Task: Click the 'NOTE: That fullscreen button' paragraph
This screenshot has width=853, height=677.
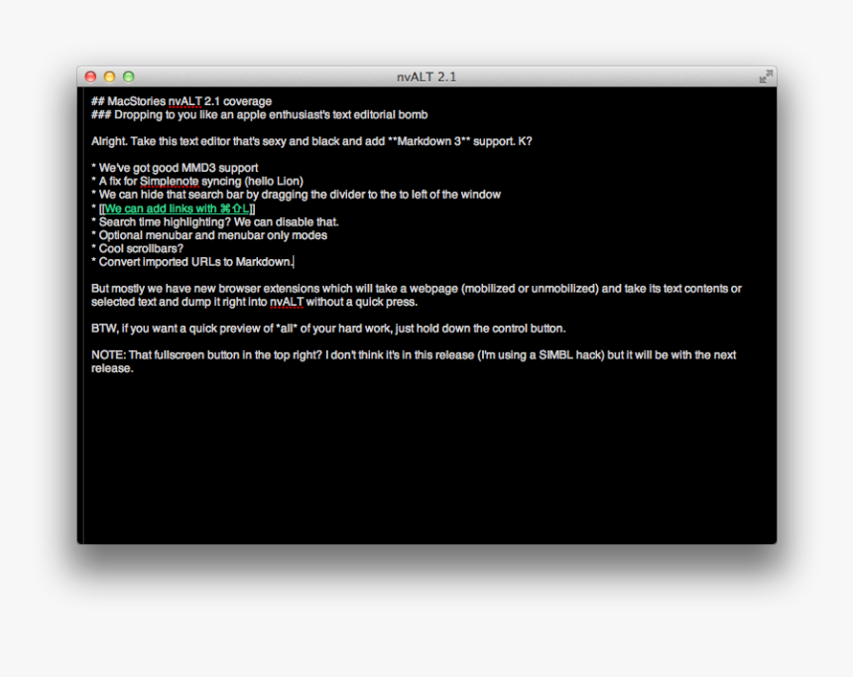Action: pyautogui.click(x=413, y=355)
